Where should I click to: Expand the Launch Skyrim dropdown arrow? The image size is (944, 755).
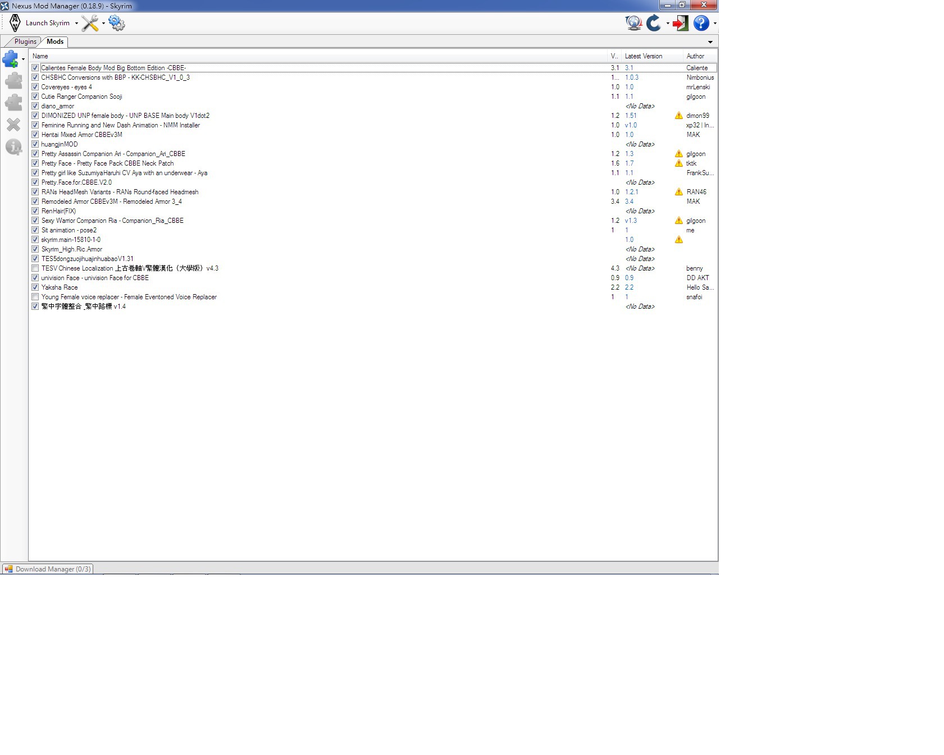pos(76,24)
